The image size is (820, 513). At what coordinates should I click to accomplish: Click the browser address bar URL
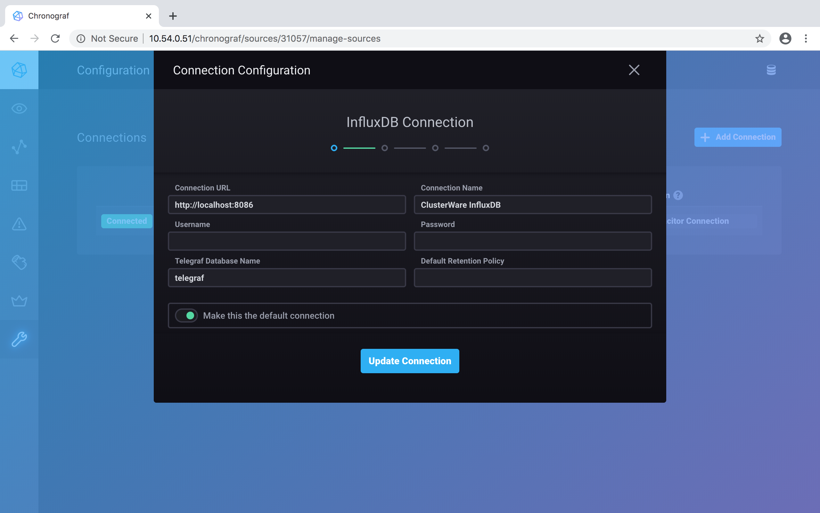click(265, 38)
